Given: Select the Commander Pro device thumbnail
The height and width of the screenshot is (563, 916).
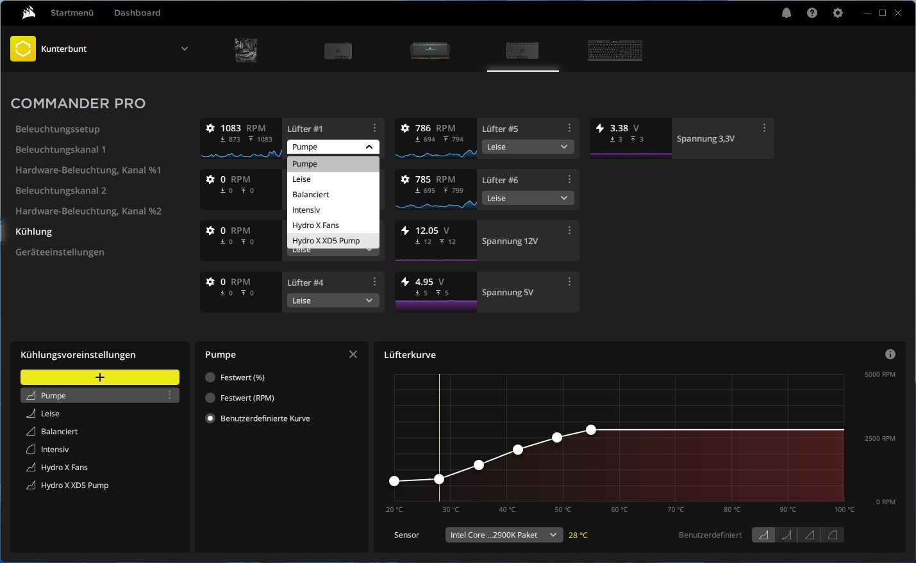Looking at the screenshot, I should (x=522, y=50).
